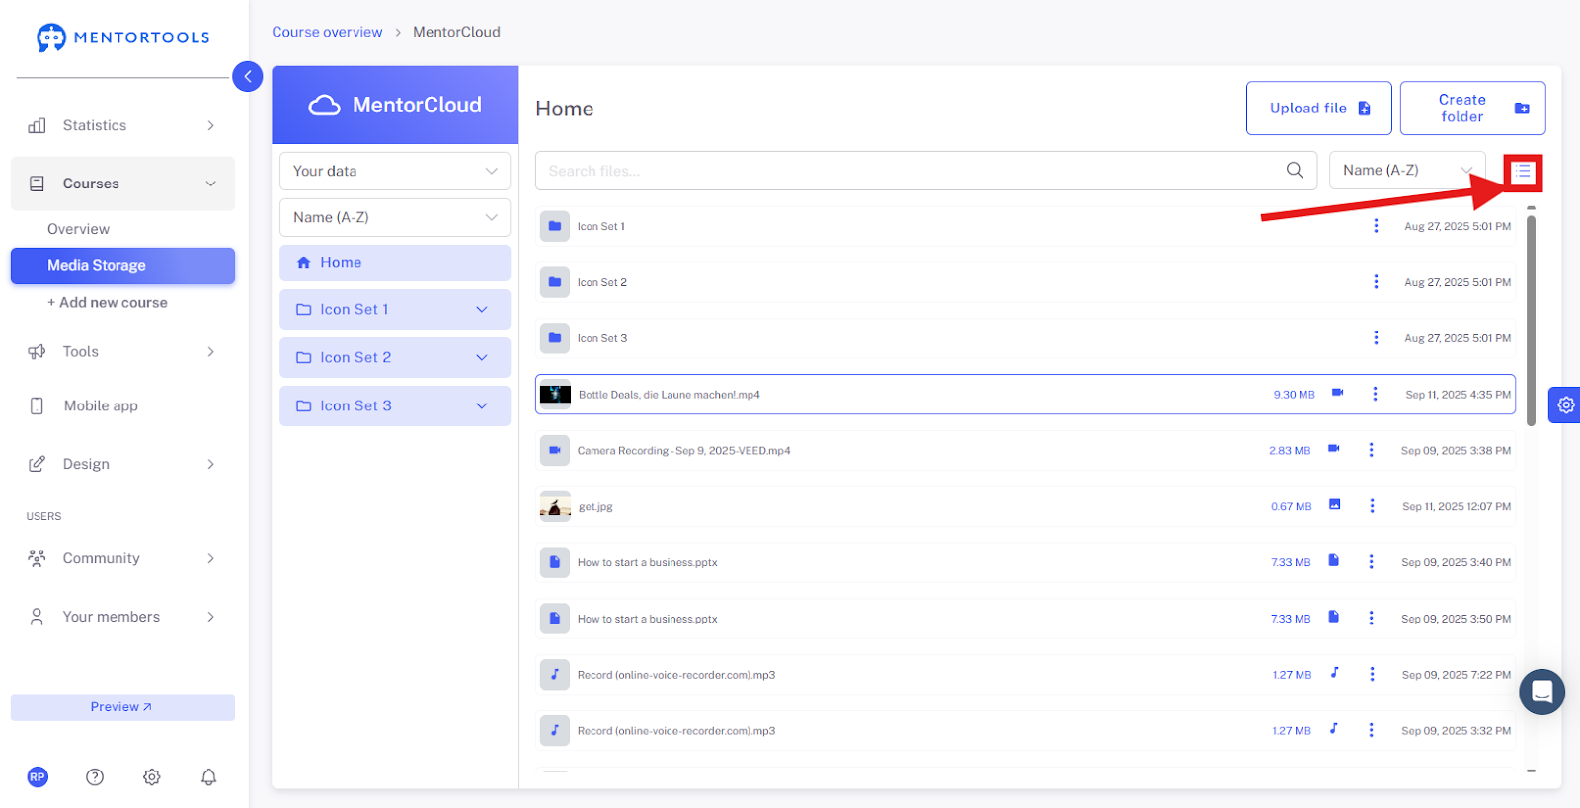Select Camera Recording -Sep 9, 2025-VEED.mp4
The height and width of the screenshot is (808, 1580).
1025,451
